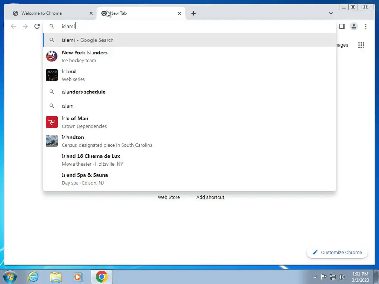Open the Chrome side panel
The width and height of the screenshot is (379, 284).
(342, 26)
